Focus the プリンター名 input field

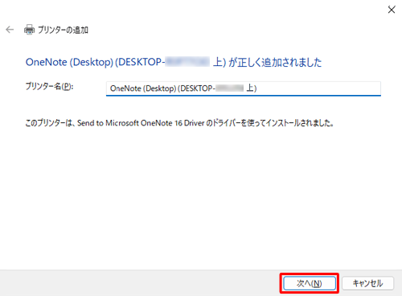click(244, 88)
